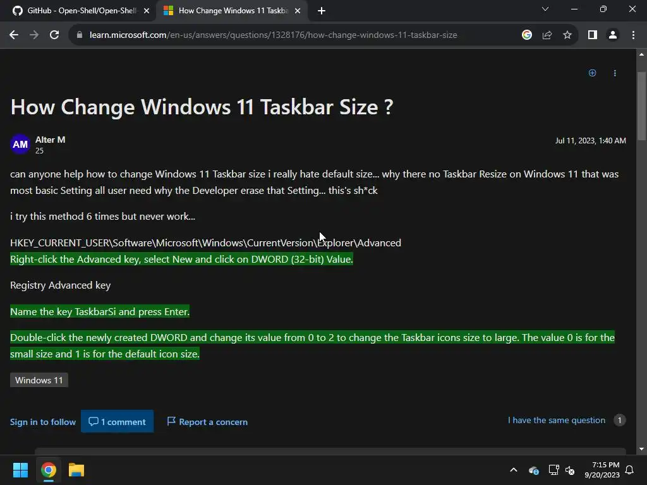Screen dimensions: 647x485
Task: Open question's more options dots
Action: coord(615,73)
